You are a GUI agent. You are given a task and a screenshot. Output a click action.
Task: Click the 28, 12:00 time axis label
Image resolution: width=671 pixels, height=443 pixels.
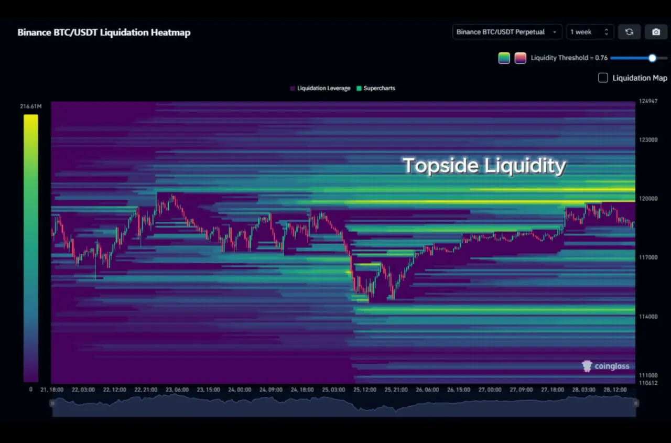(x=615, y=390)
